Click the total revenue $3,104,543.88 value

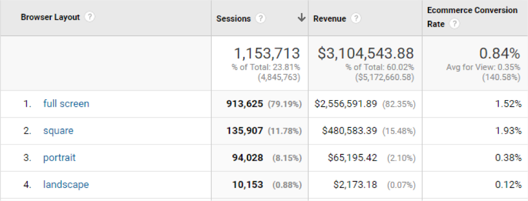click(x=366, y=54)
